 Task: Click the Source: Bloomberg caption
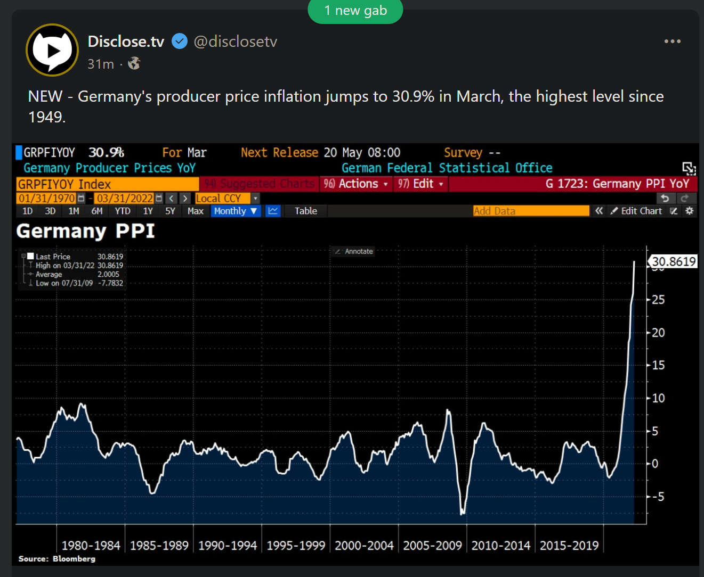pos(57,559)
